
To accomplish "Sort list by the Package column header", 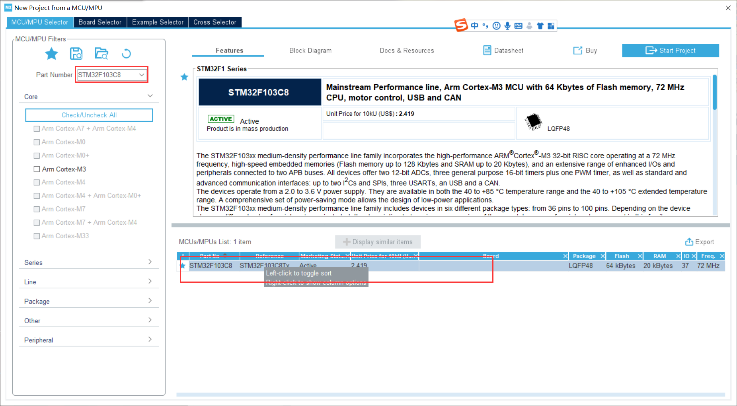I will coord(584,256).
